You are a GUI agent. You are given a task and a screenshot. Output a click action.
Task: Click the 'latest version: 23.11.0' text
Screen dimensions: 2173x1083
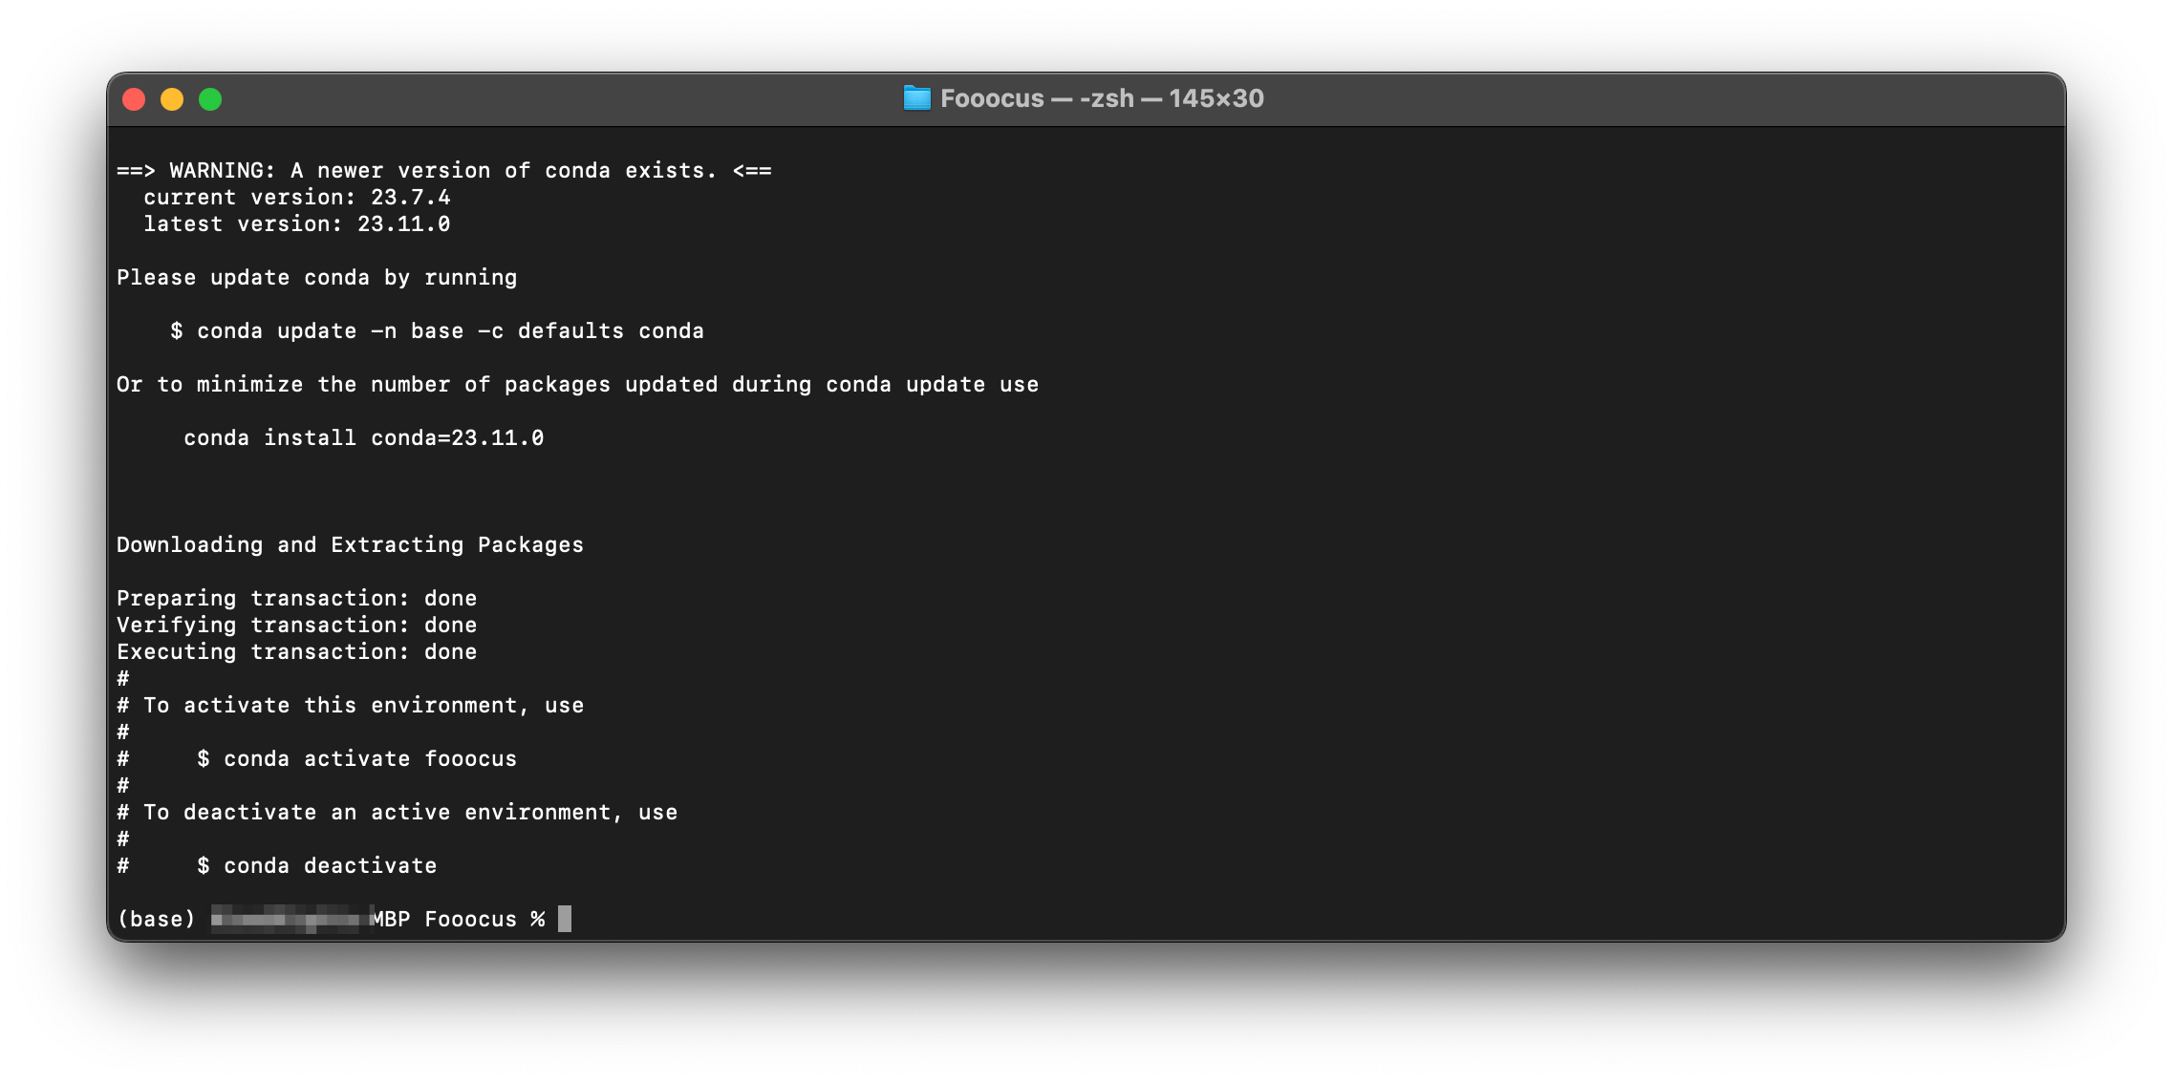[x=296, y=223]
